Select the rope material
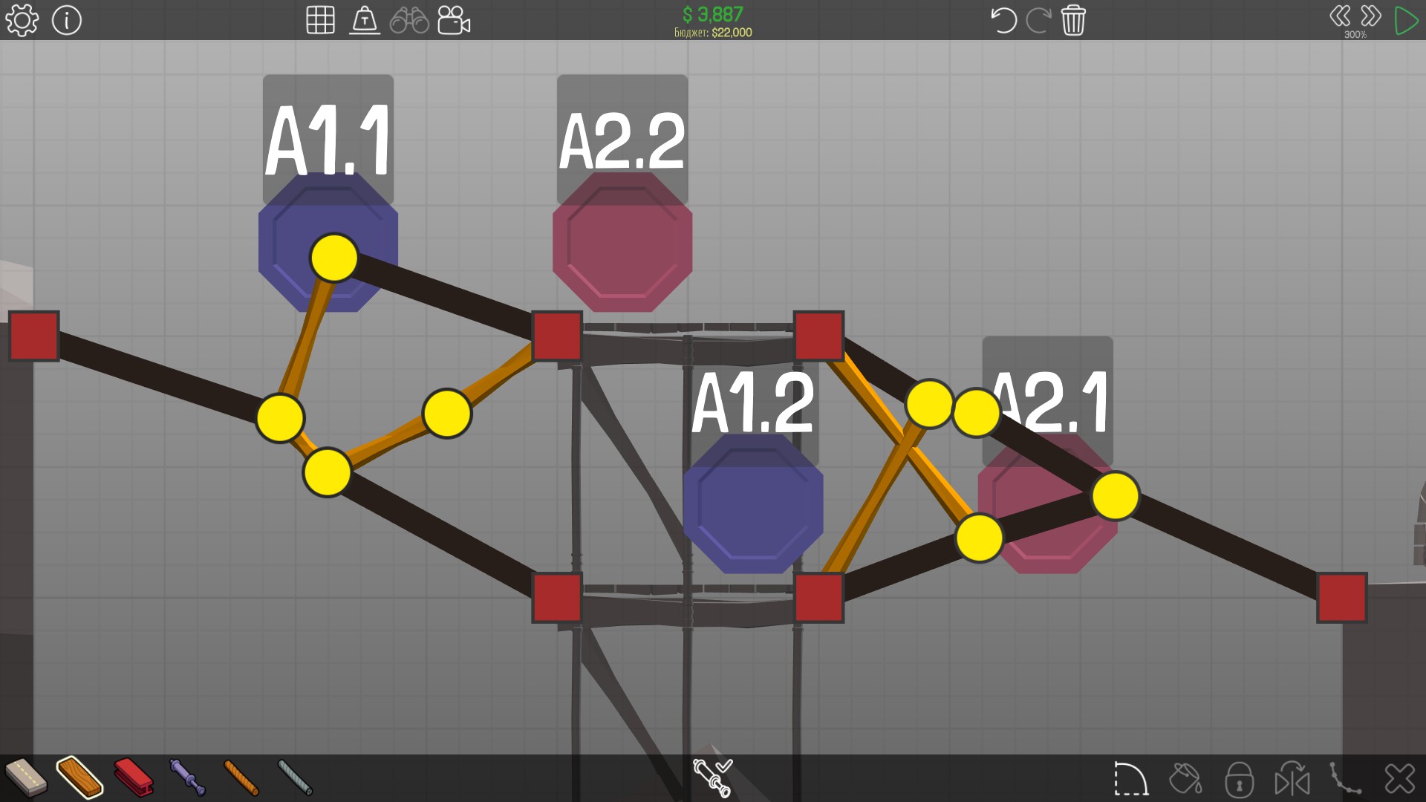The width and height of the screenshot is (1426, 802). pos(241,777)
